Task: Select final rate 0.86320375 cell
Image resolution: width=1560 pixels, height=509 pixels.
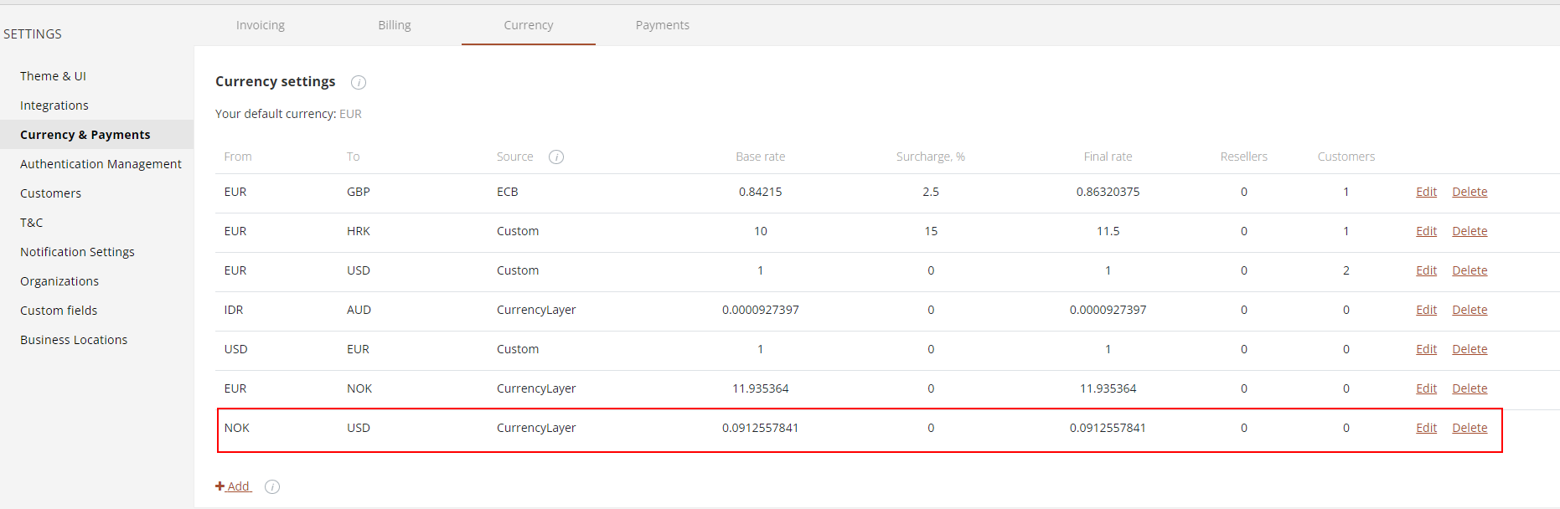Action: pos(1108,192)
